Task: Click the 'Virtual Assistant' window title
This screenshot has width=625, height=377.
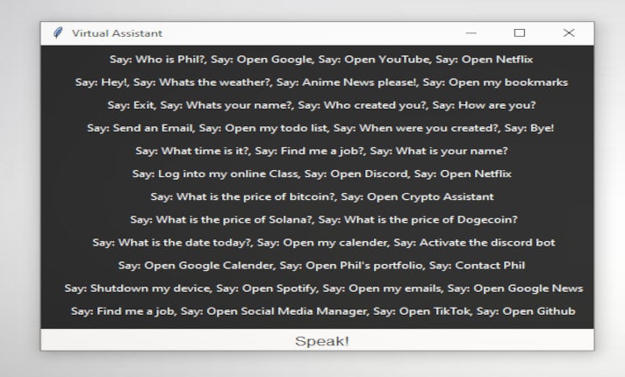Action: pos(118,33)
